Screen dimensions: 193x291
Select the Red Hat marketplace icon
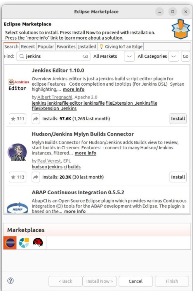[38, 242]
